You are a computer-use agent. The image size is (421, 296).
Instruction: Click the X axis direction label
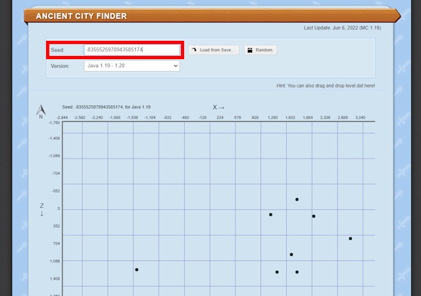pos(218,107)
